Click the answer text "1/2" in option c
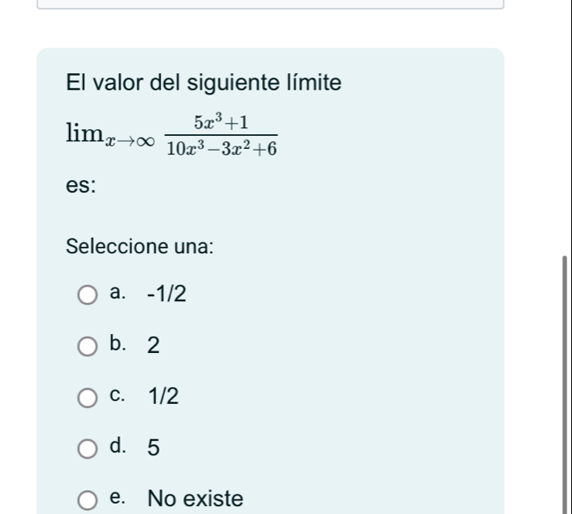 pos(163,396)
